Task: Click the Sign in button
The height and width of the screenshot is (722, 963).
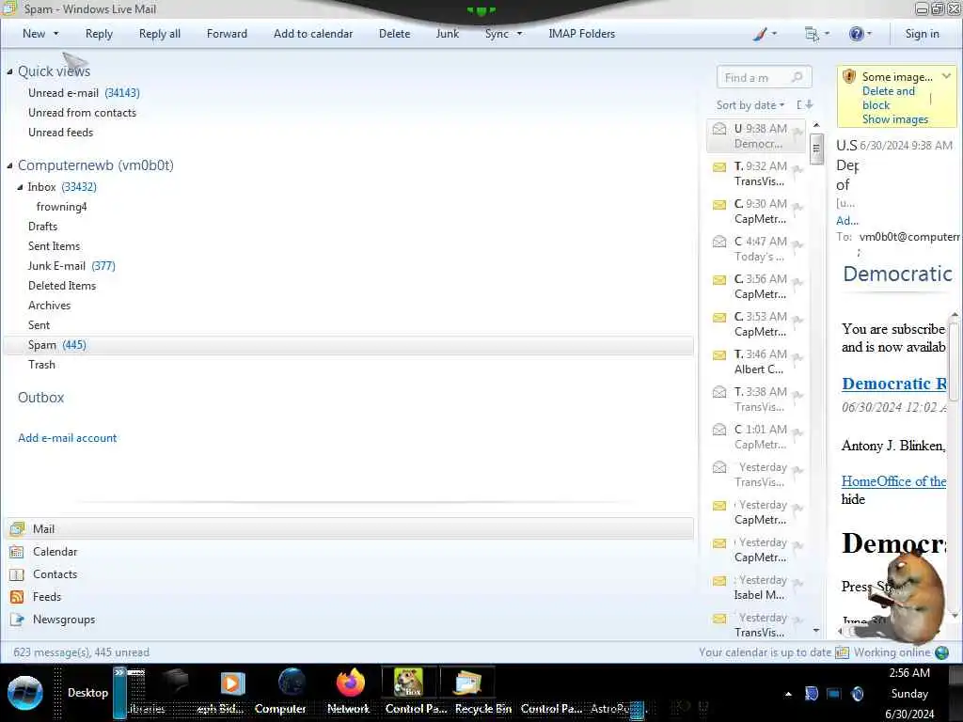Action: tap(922, 34)
